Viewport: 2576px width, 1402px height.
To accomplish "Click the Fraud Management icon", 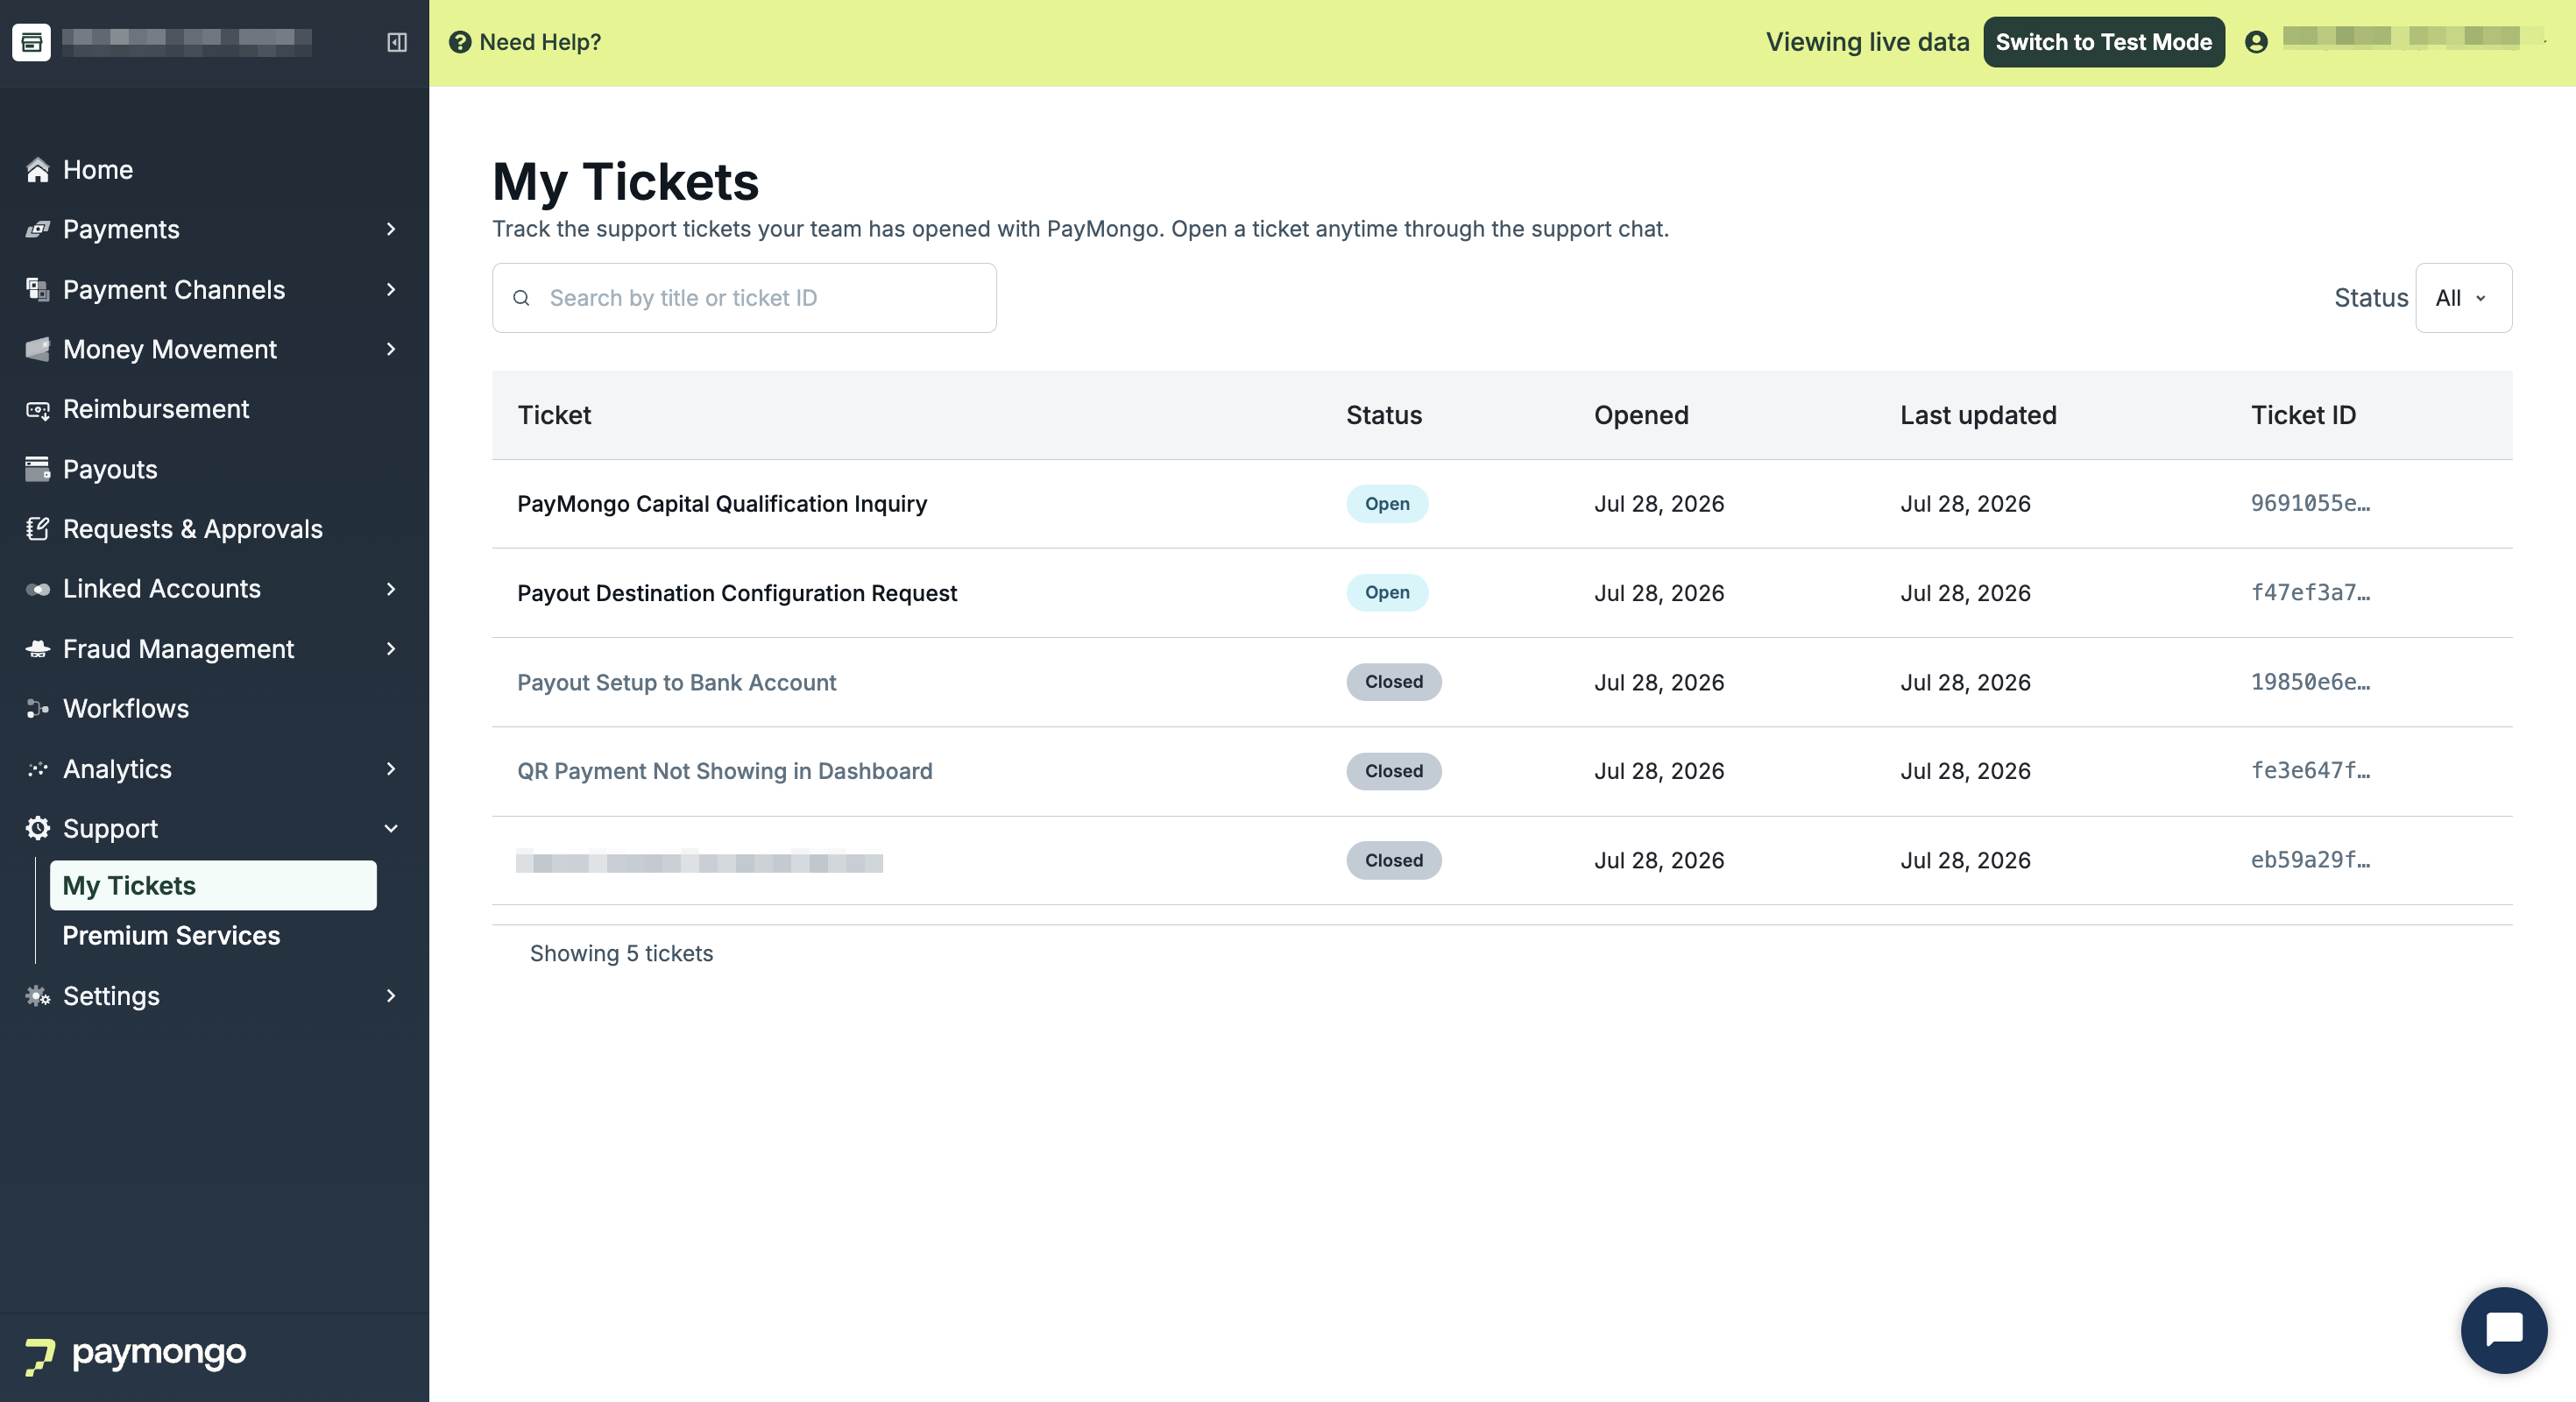I will point(38,649).
